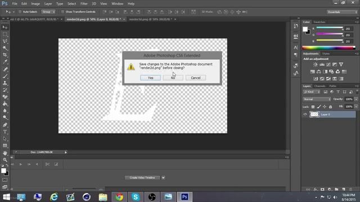The width and height of the screenshot is (360, 202).
Task: Select the Rectangular Marquee tool
Action: [x=5, y=34]
